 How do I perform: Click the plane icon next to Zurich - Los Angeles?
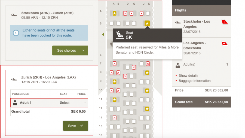[14, 80]
